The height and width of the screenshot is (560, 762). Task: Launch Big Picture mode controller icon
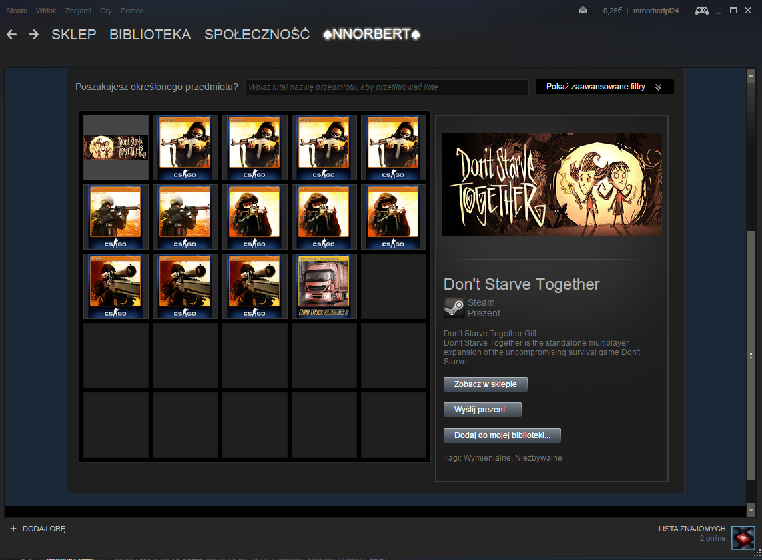coord(701,11)
